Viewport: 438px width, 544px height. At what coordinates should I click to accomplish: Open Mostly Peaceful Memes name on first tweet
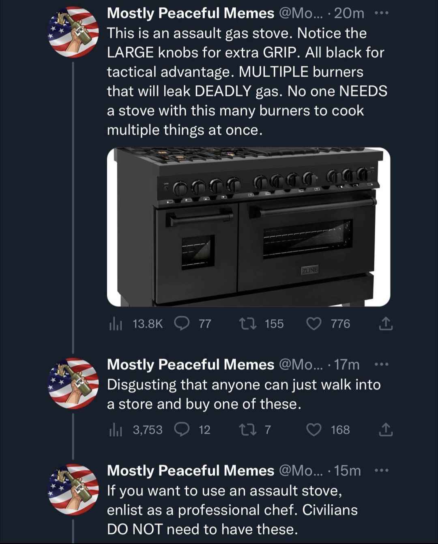(x=191, y=13)
